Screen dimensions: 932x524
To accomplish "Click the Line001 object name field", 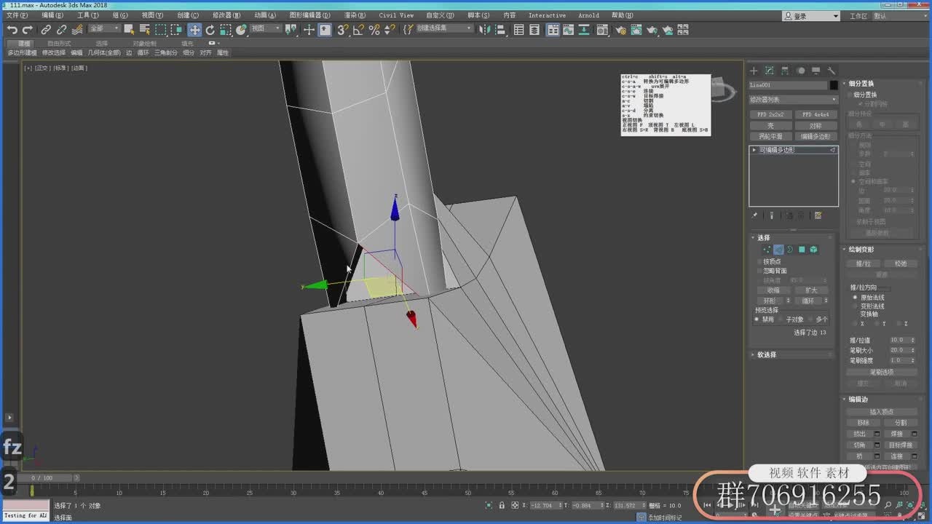I will (789, 85).
